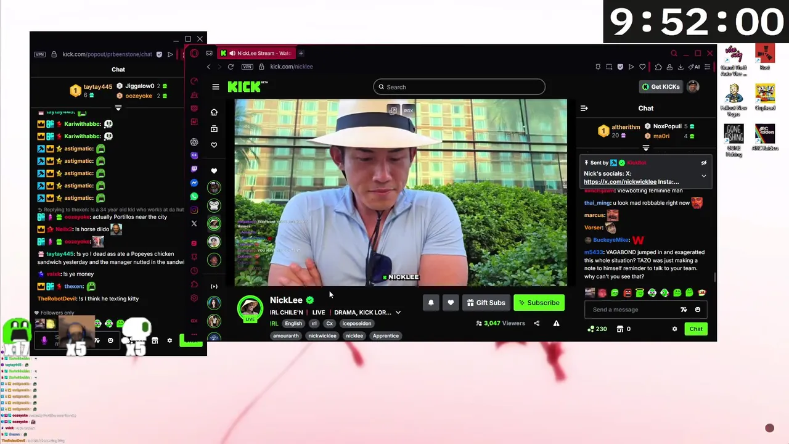Open the user profile avatar menu
The width and height of the screenshot is (789, 444).
click(693, 87)
